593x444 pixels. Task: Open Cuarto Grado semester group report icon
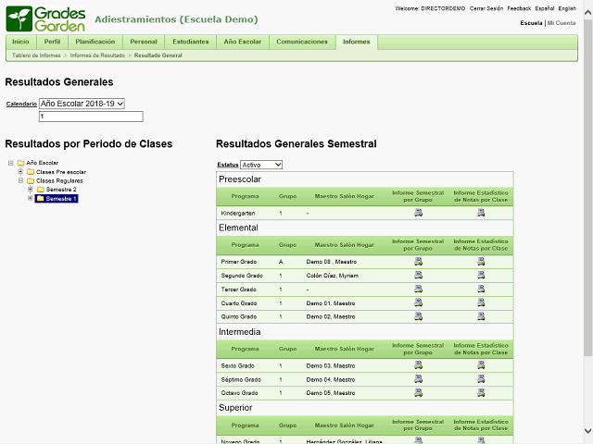tap(418, 302)
